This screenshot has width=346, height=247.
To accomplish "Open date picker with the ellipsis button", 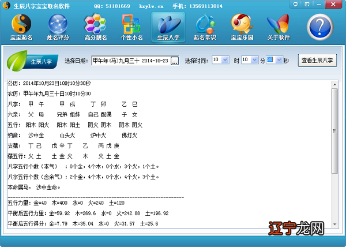I will [175, 61].
